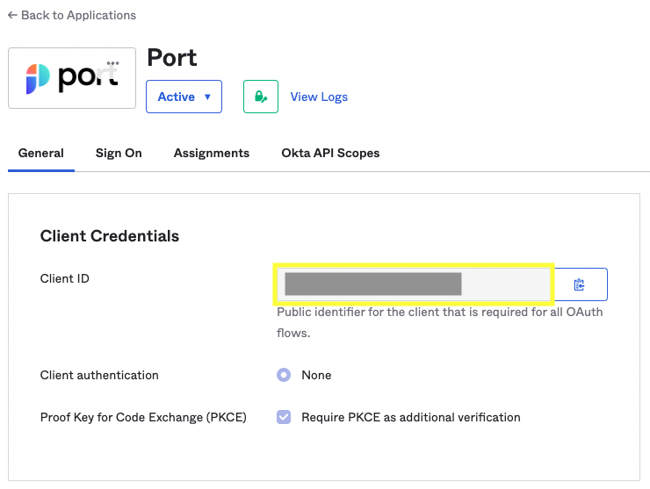Click the green lock key icon button
The width and height of the screenshot is (650, 489).
pos(260,97)
